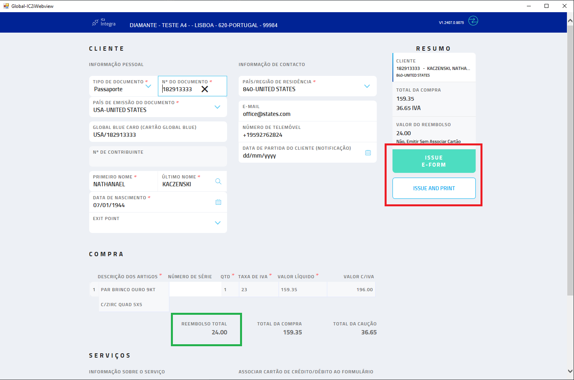The height and width of the screenshot is (380, 574).
Task: Click the search icon beside Último Nome
Action: (x=218, y=181)
